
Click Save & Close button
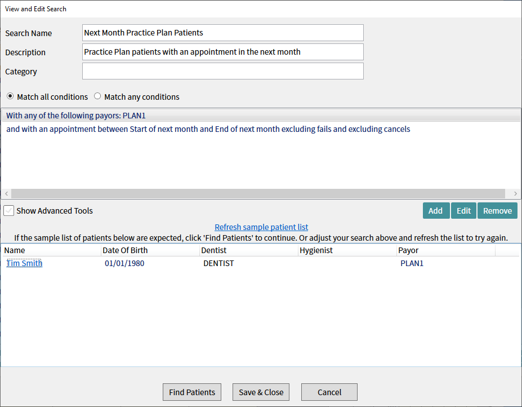click(x=261, y=392)
